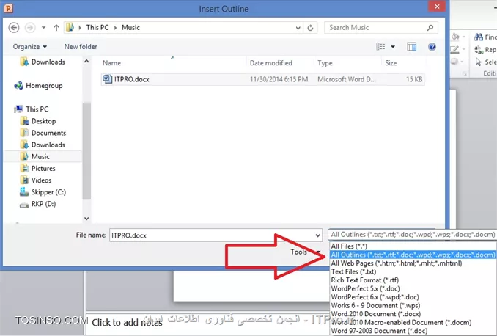The image size is (497, 336).
Task: Choose the highlighted All Outlines filter option
Action: [x=413, y=255]
